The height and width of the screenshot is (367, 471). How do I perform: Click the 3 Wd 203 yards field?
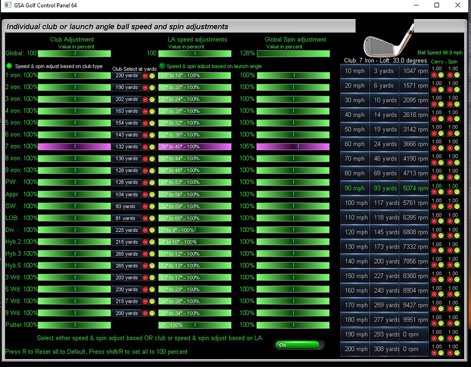click(x=126, y=278)
